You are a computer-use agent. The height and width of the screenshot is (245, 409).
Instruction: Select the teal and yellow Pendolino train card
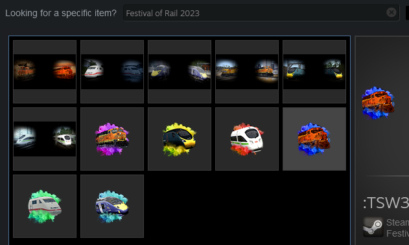pos(314,72)
